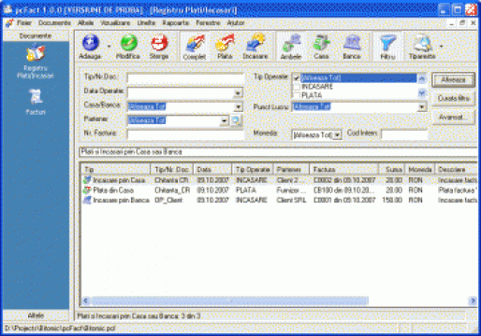Click the '150.00' amount cell

pos(392,200)
